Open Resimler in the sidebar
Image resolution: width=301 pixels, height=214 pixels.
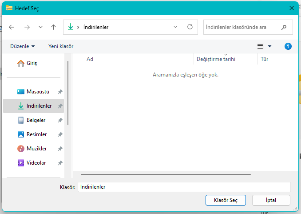pos(33,134)
